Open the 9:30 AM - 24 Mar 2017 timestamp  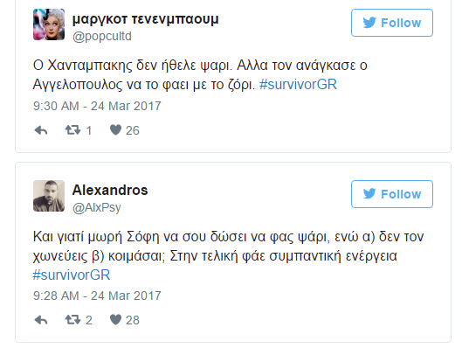click(x=97, y=106)
